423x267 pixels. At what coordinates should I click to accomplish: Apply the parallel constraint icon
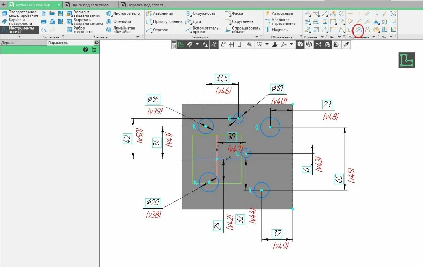(368, 13)
